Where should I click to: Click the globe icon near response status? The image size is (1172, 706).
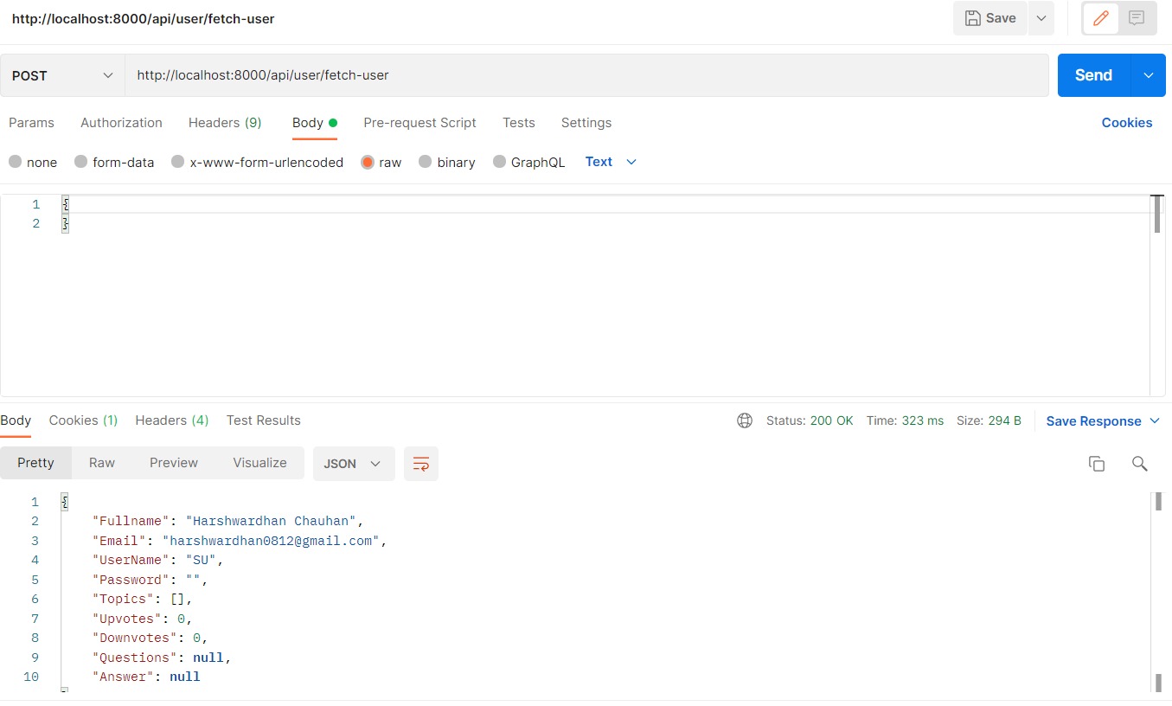pos(745,420)
